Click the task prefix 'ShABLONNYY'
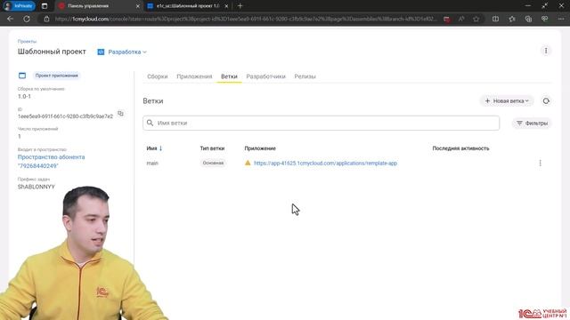Image resolution: width=570 pixels, height=320 pixels. (x=36, y=187)
